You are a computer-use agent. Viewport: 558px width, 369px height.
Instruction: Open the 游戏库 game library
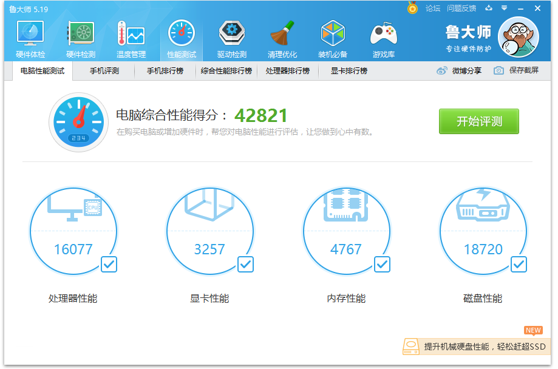click(x=384, y=38)
